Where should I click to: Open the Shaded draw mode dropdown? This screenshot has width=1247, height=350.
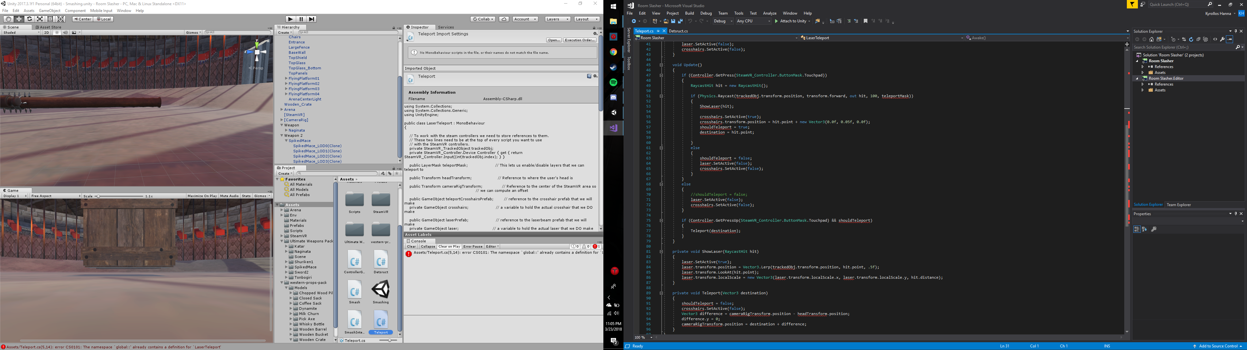tap(21, 33)
